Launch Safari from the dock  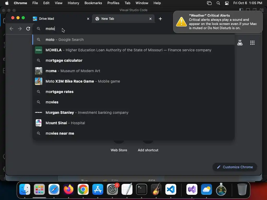[54, 189]
